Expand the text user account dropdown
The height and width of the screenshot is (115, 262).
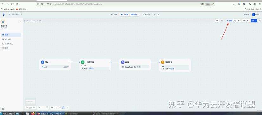click(x=256, y=15)
